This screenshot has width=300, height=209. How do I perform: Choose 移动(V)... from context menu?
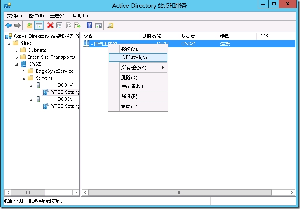click(138, 49)
